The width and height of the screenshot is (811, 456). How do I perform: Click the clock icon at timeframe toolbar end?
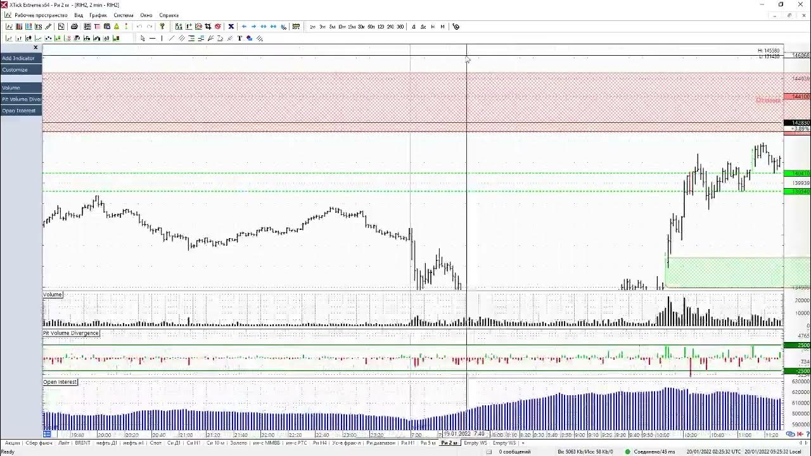(x=456, y=27)
